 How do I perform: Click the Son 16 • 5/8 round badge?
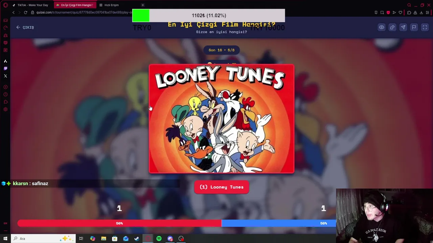coord(222,50)
